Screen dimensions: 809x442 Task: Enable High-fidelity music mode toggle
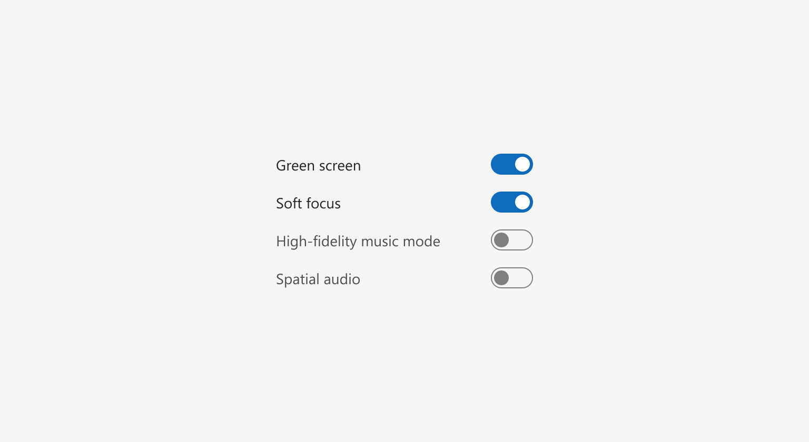point(512,240)
